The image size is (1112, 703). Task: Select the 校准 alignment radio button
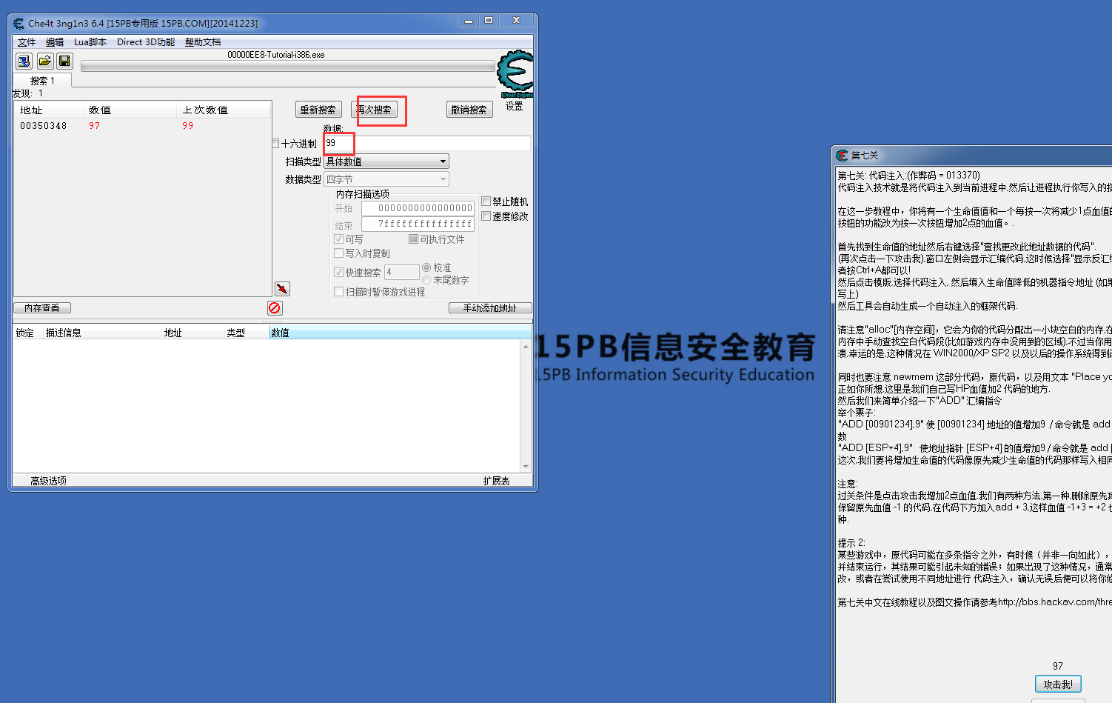pos(426,267)
